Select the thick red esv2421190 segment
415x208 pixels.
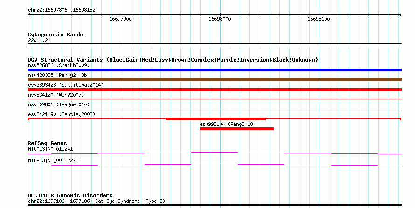[x=216, y=119]
